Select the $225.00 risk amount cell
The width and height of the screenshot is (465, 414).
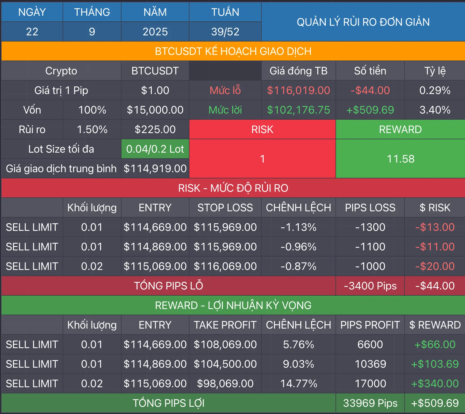[x=155, y=130]
